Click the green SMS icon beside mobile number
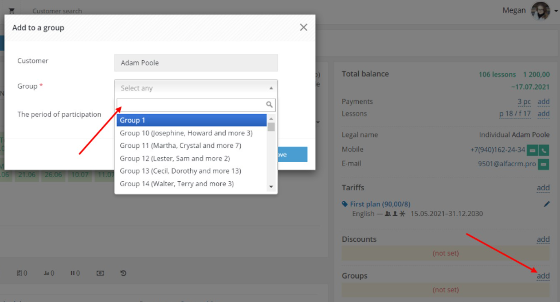Screen dimensions: 560x302 [532, 150]
